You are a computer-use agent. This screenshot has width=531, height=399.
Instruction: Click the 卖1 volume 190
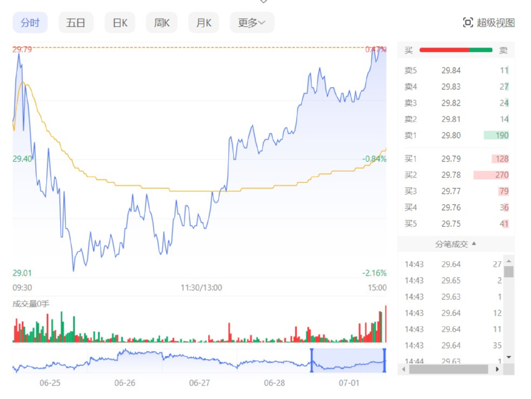click(502, 135)
